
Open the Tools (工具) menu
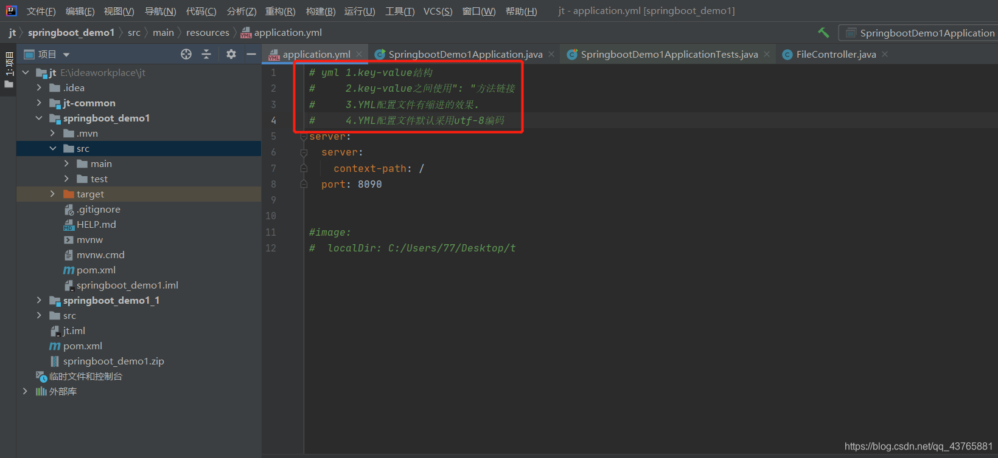[x=400, y=12]
